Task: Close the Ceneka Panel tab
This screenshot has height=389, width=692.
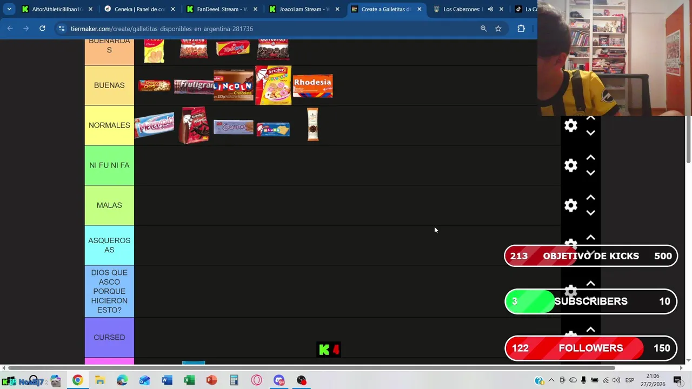Action: 173,9
